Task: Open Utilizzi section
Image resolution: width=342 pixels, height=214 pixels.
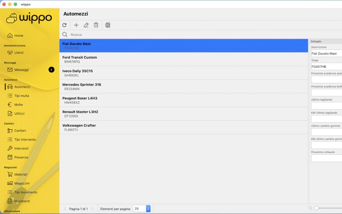Action: [x=19, y=113]
